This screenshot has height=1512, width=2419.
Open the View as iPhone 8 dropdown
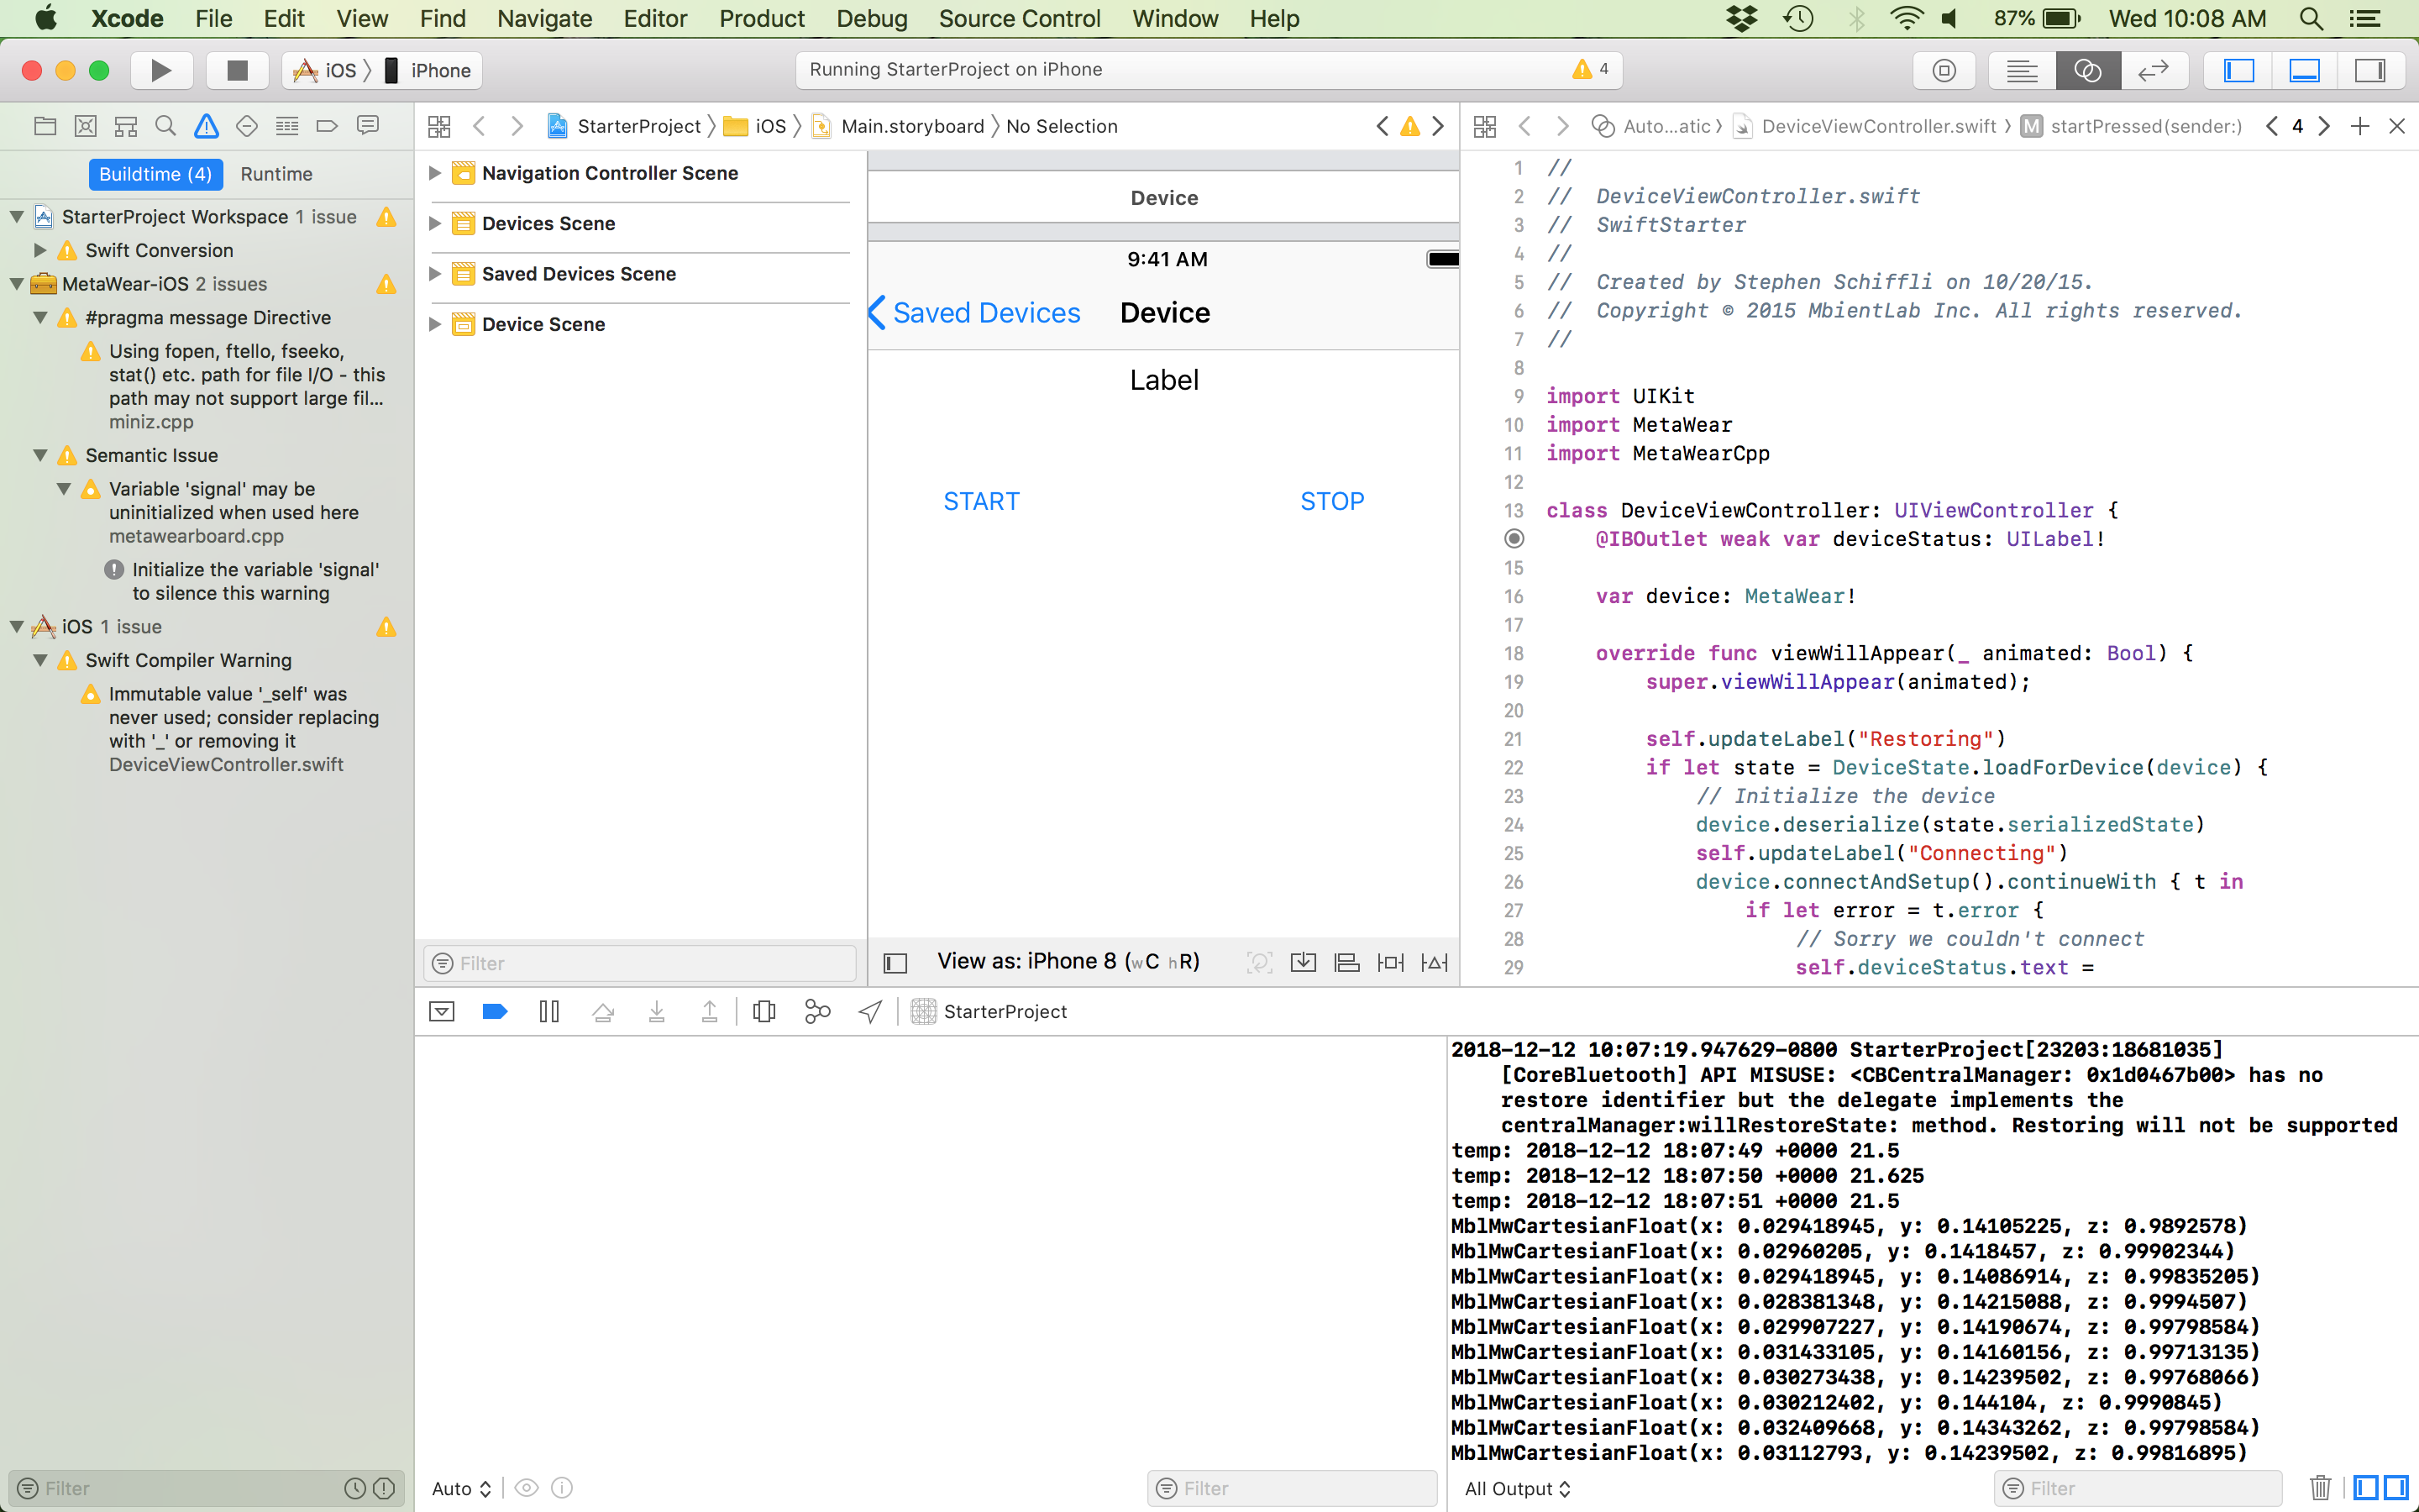[x=1066, y=963]
